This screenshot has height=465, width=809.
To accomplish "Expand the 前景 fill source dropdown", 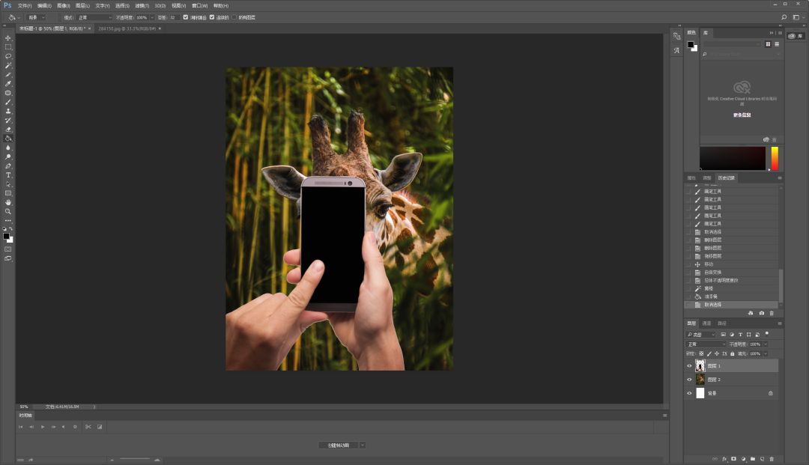I will [36, 16].
